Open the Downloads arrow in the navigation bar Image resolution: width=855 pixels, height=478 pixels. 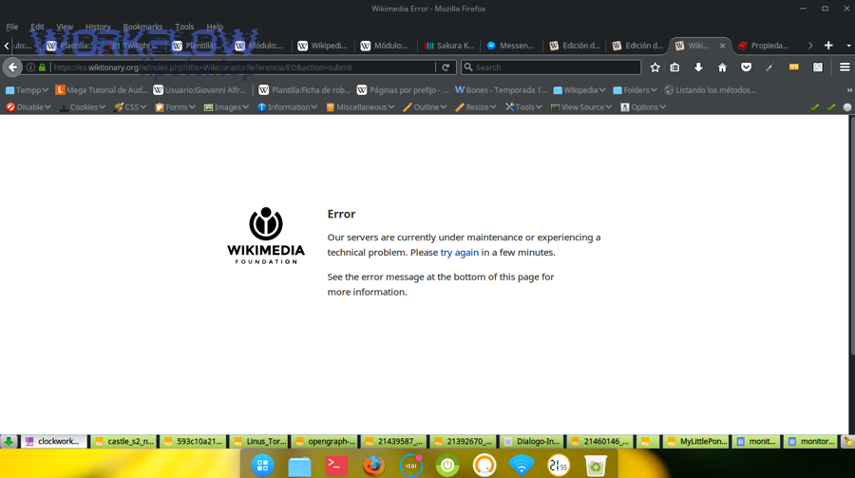point(698,67)
